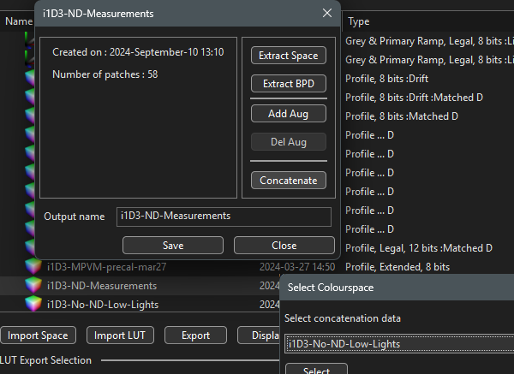Click 'Profile, 8 bits :Drift :Matched D' cell

click(x=414, y=98)
